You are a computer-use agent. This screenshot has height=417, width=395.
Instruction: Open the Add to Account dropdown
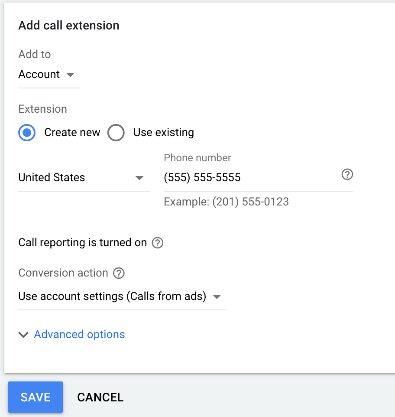point(49,75)
